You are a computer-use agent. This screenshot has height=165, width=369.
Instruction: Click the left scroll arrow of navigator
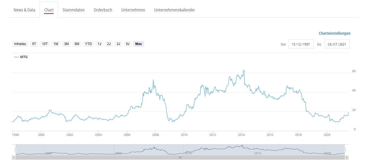[x=13, y=158]
